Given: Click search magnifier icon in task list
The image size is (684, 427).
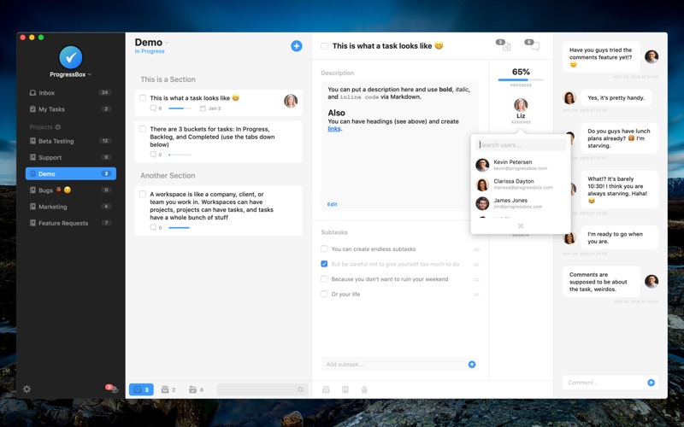Looking at the screenshot, I should pyautogui.click(x=301, y=389).
